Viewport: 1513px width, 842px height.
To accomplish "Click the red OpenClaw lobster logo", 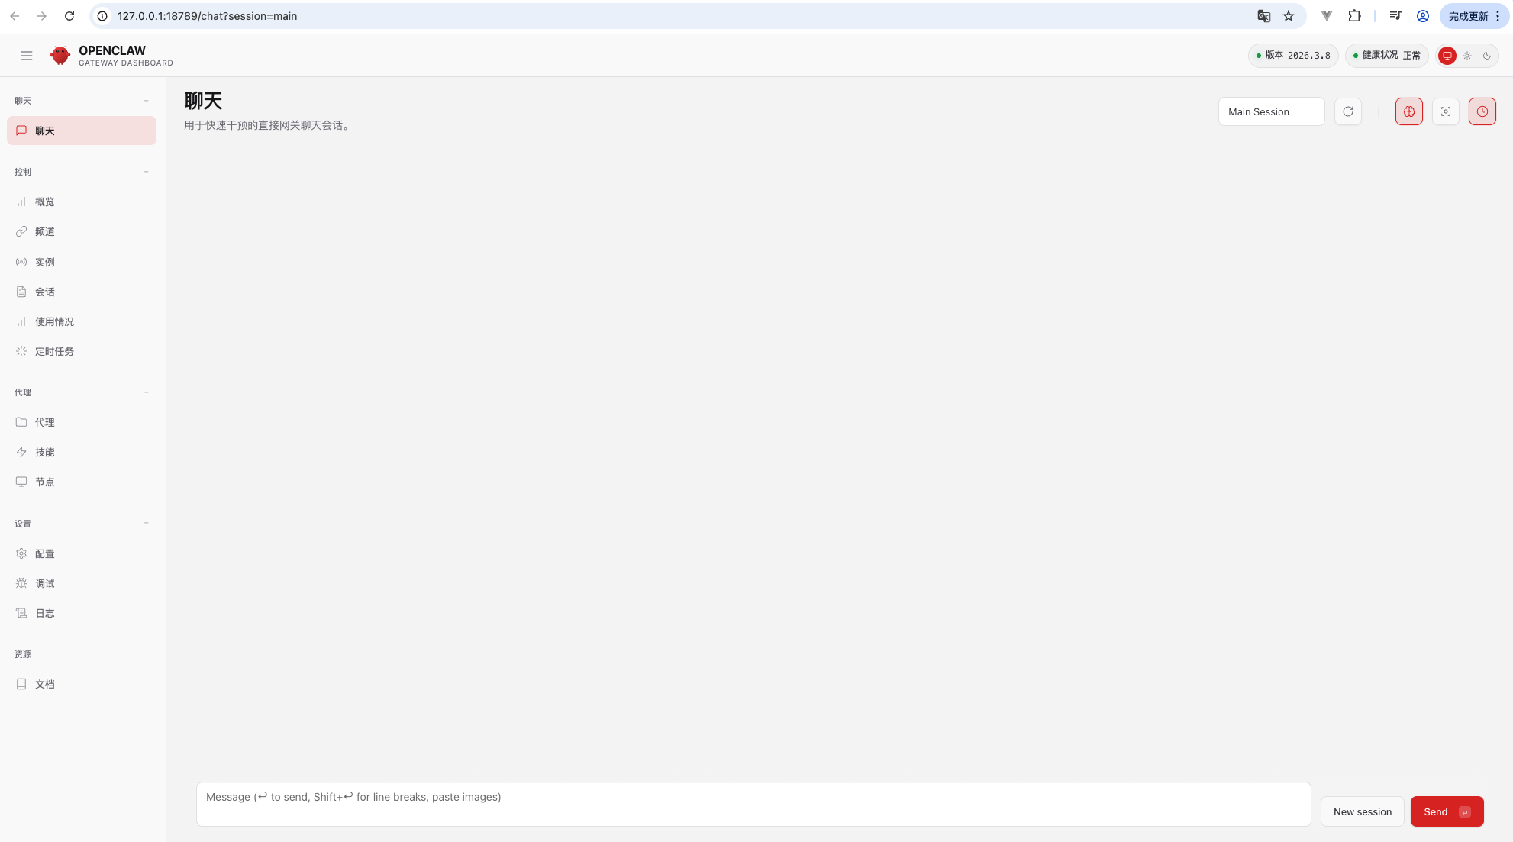I will [60, 56].
